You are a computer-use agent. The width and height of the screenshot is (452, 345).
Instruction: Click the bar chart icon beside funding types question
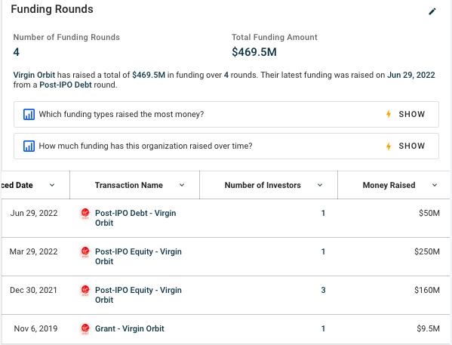click(29, 114)
